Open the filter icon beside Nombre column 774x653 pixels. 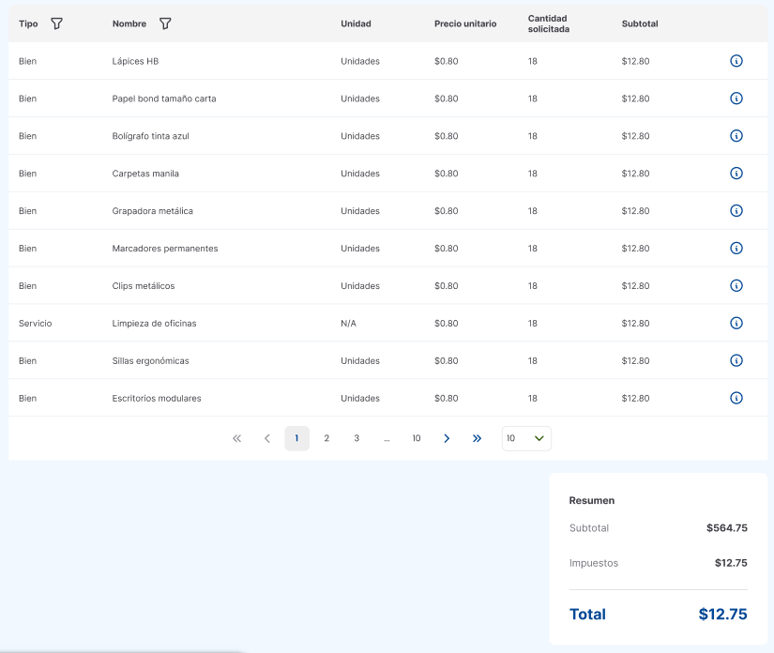(x=165, y=23)
